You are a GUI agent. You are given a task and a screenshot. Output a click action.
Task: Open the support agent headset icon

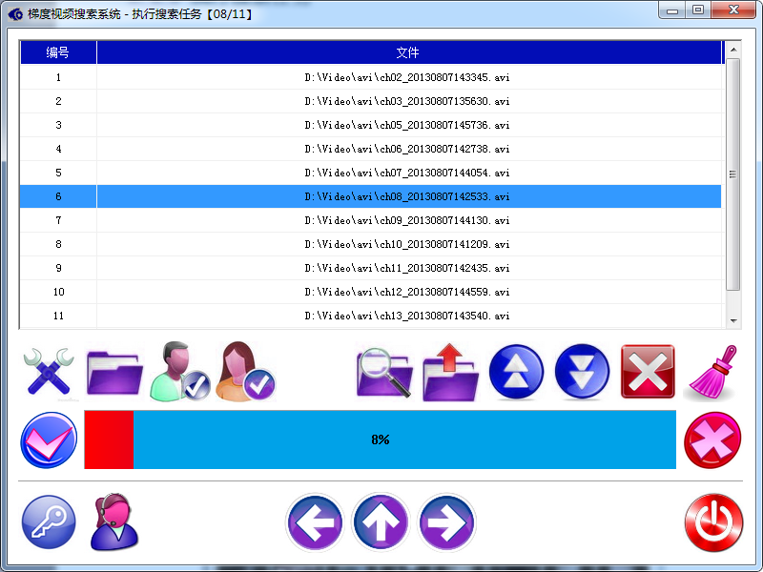[114, 522]
